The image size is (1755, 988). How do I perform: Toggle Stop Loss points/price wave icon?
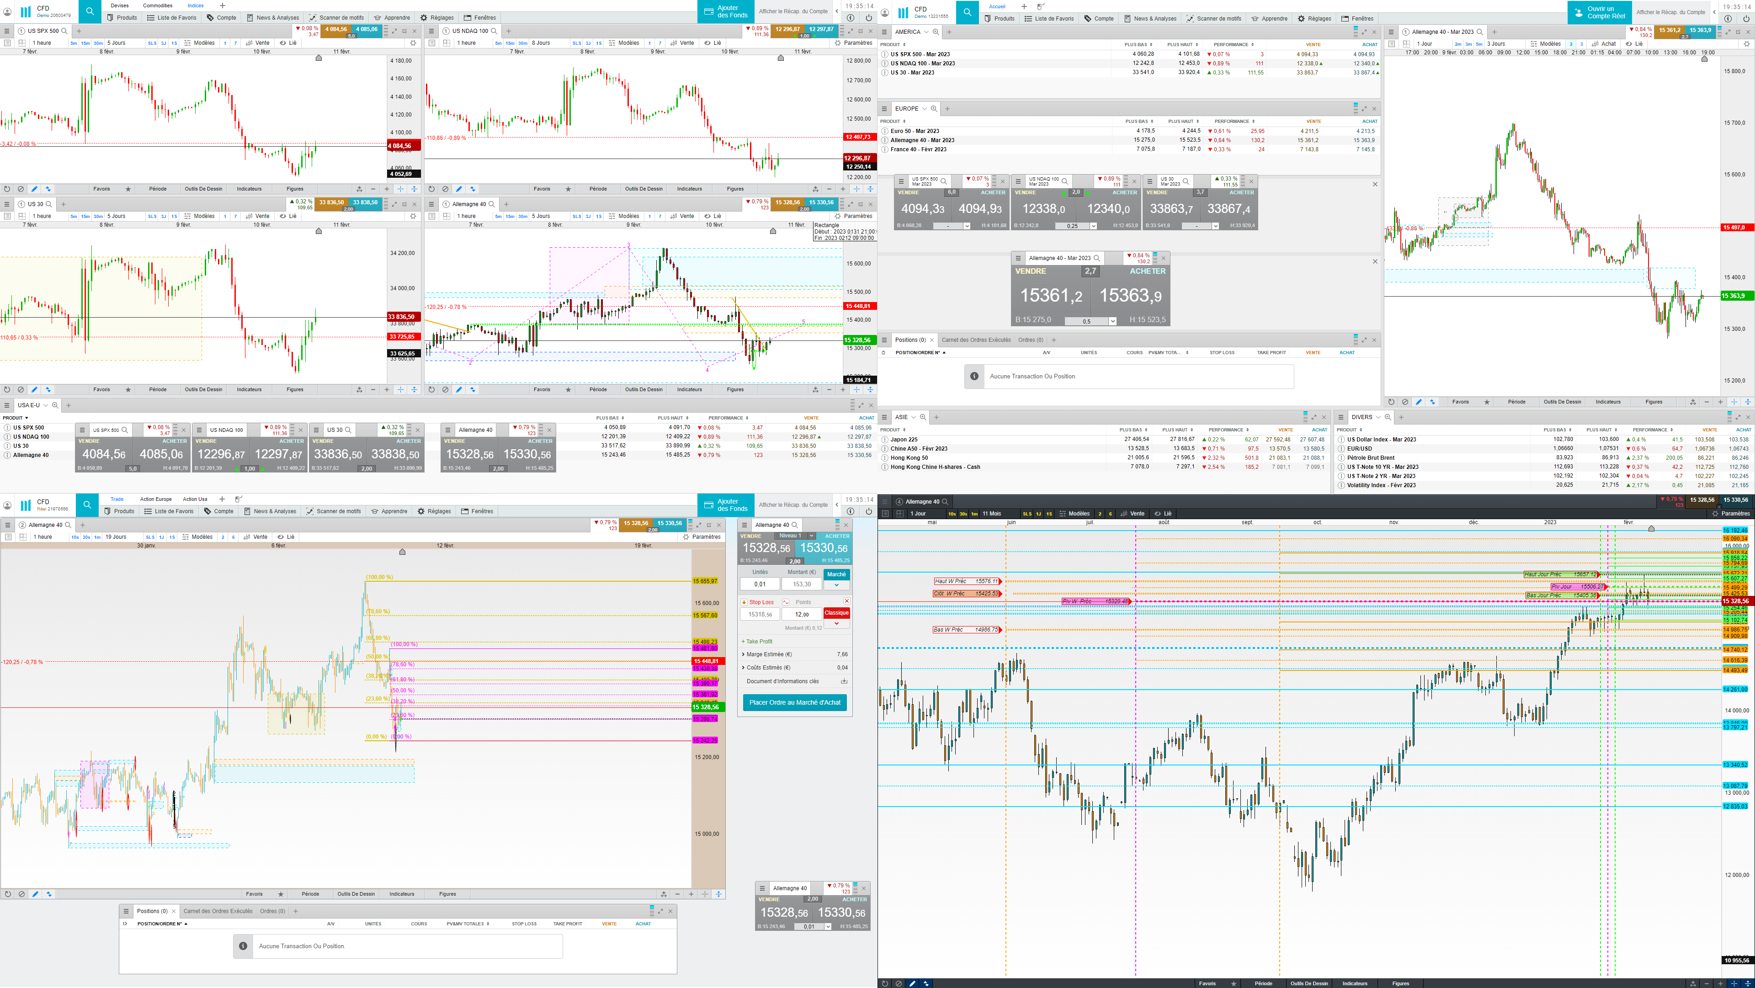click(x=786, y=602)
